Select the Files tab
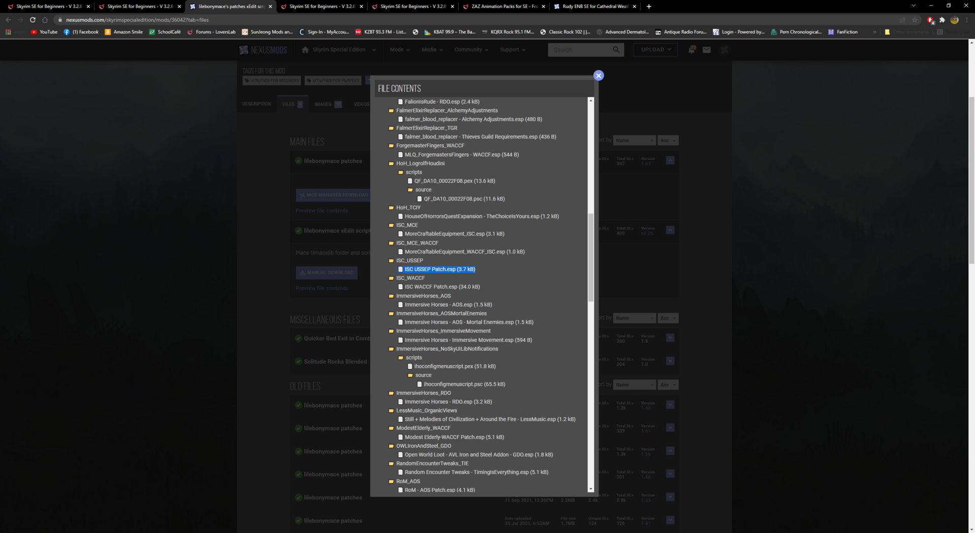The width and height of the screenshot is (975, 533). click(x=292, y=104)
